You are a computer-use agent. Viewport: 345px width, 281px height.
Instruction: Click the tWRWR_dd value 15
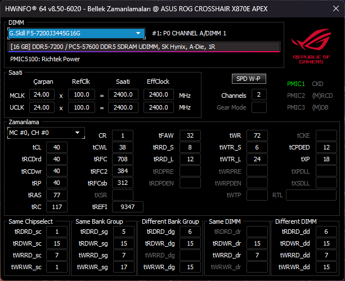coord(326,267)
